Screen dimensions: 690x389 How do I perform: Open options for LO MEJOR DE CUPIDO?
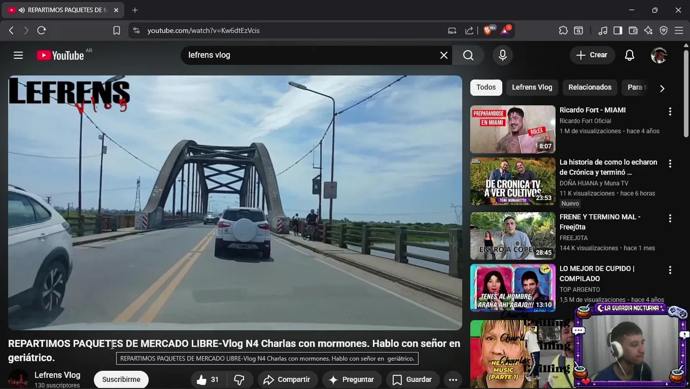click(670, 270)
